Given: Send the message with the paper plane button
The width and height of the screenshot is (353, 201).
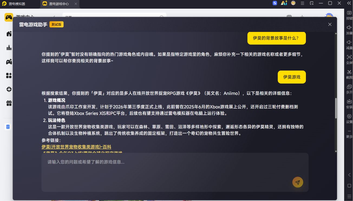Looking at the screenshot, I should coord(298,182).
